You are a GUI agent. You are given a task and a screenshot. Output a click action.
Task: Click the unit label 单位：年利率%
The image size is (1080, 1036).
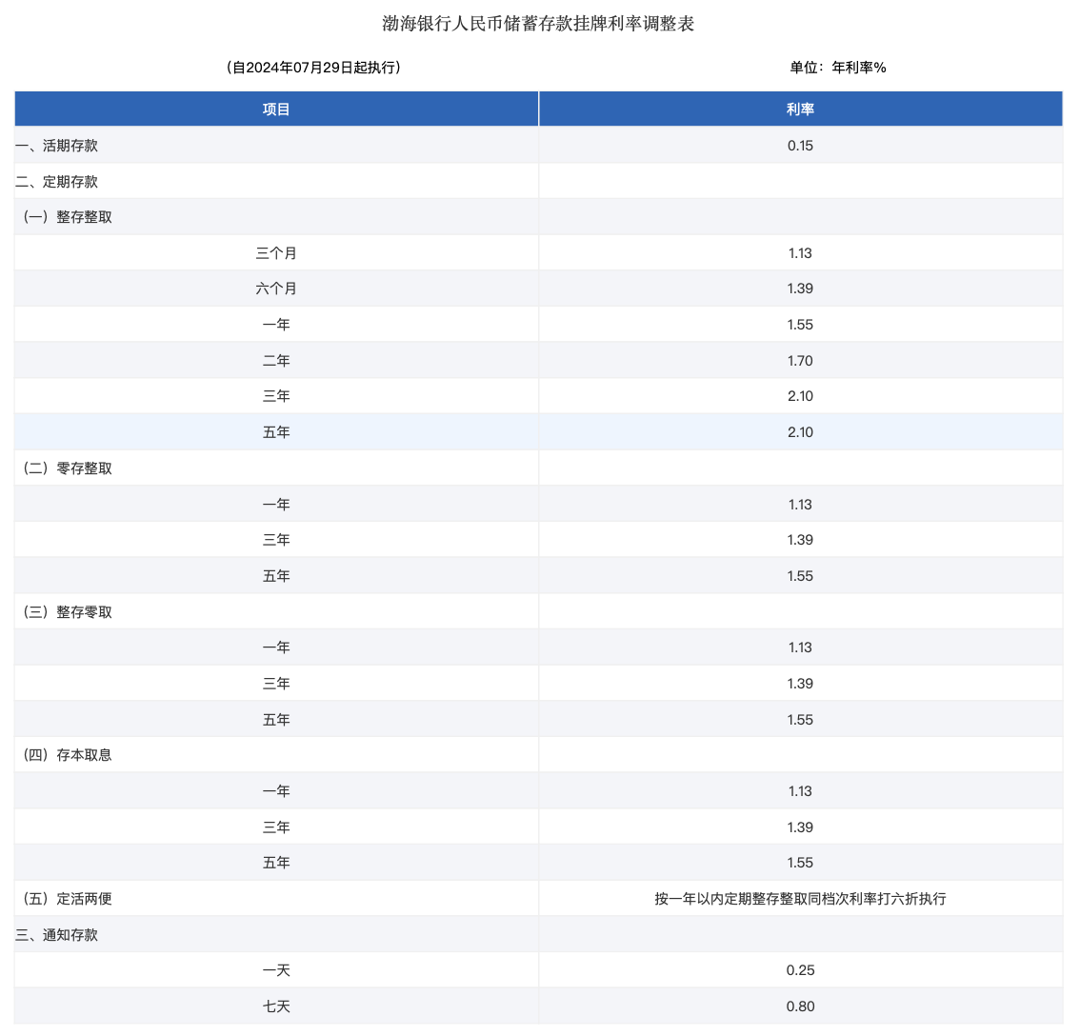[837, 68]
